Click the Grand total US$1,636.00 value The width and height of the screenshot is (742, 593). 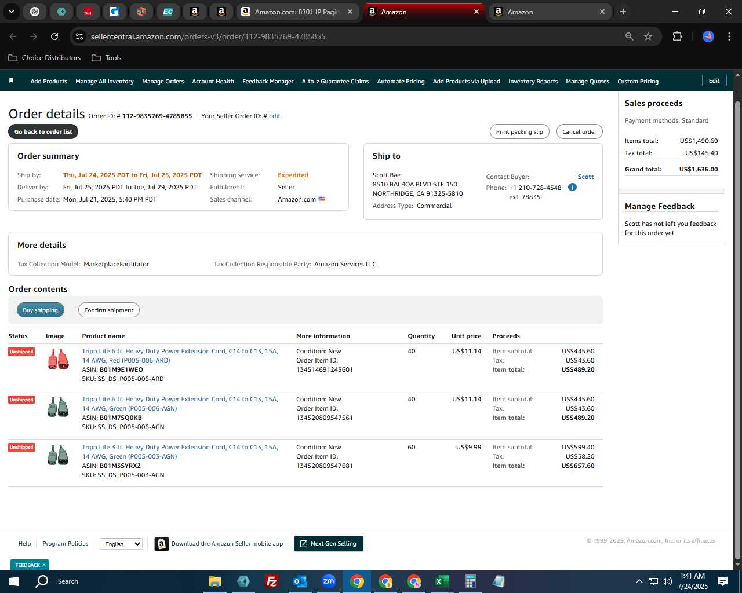(699, 169)
